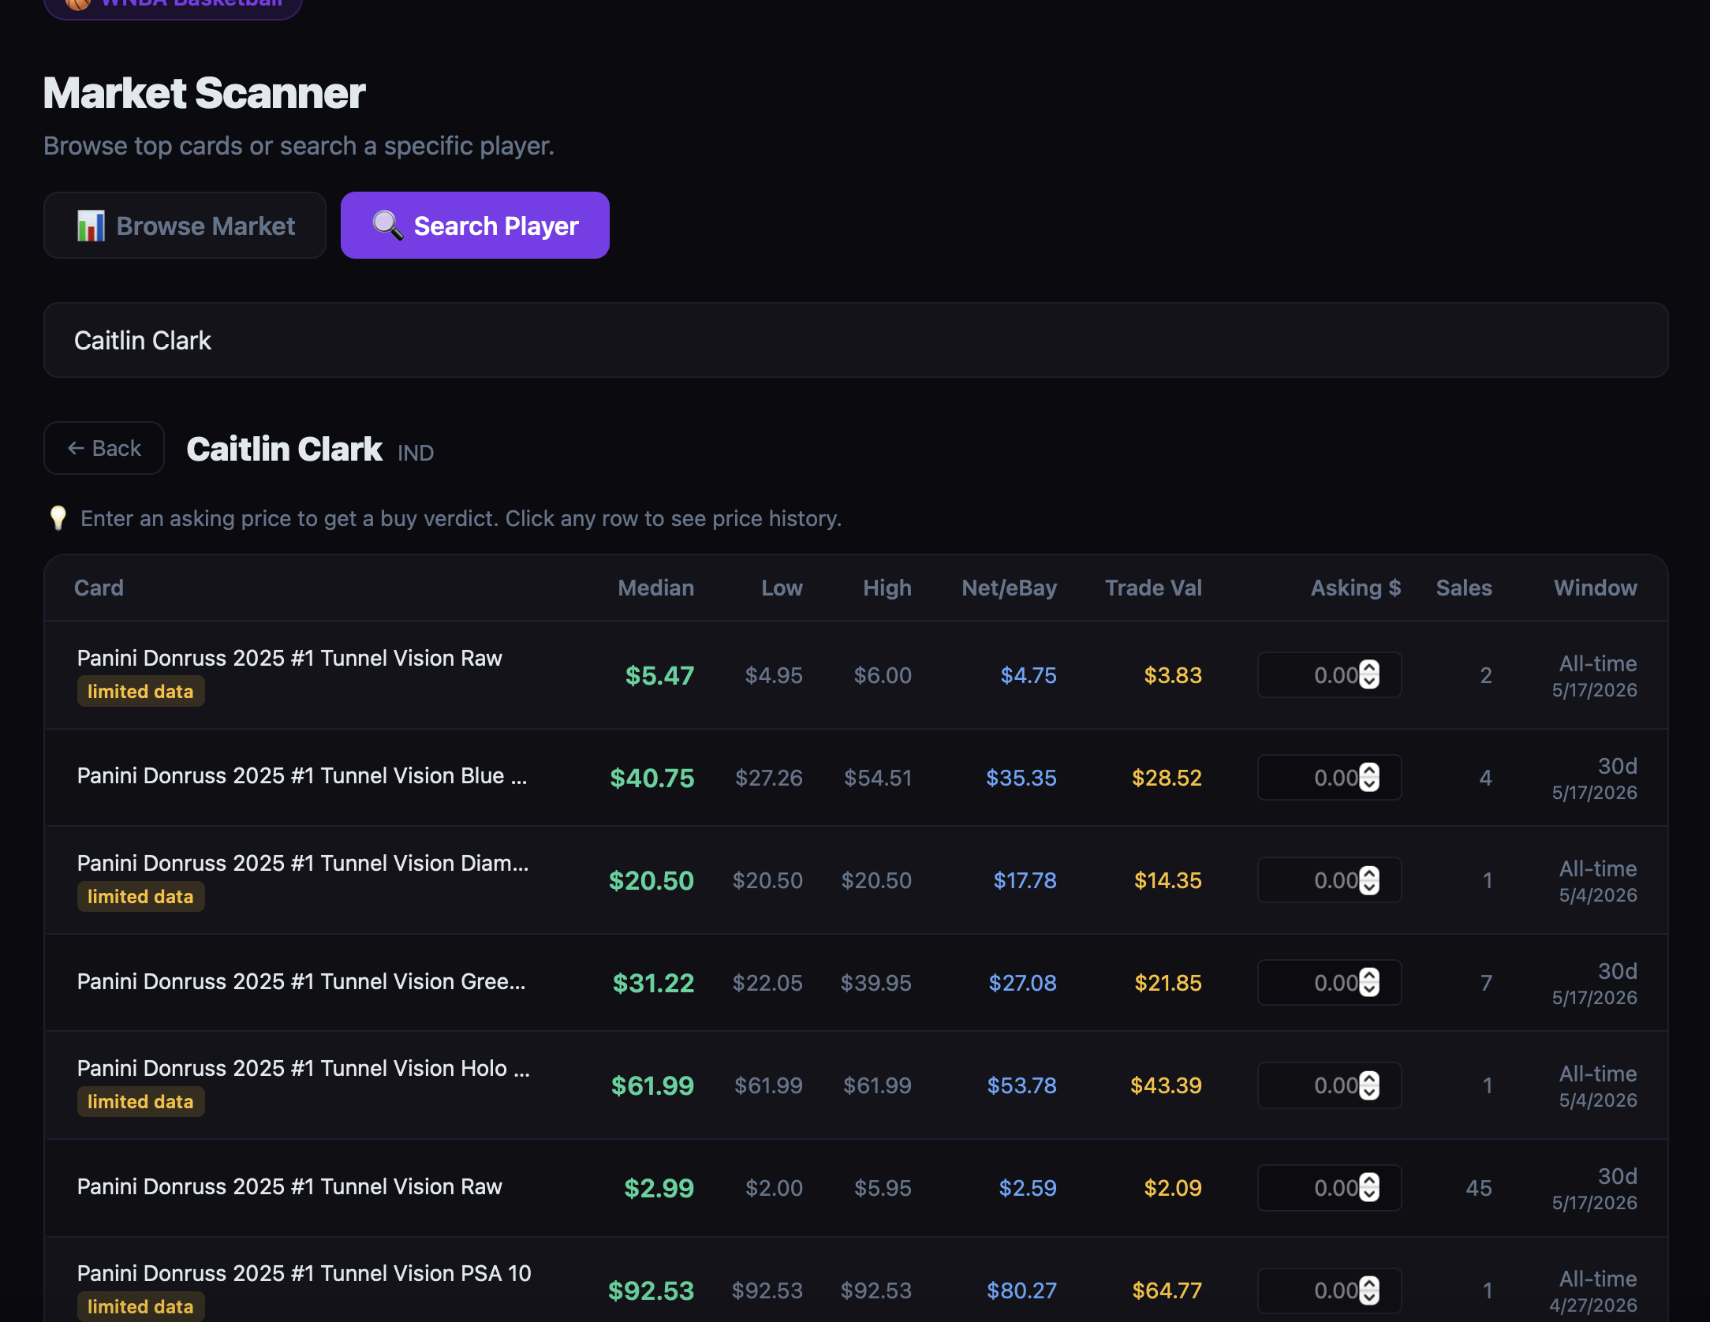This screenshot has width=1710, height=1322.
Task: Click the sales count 45
Action: click(x=1479, y=1188)
